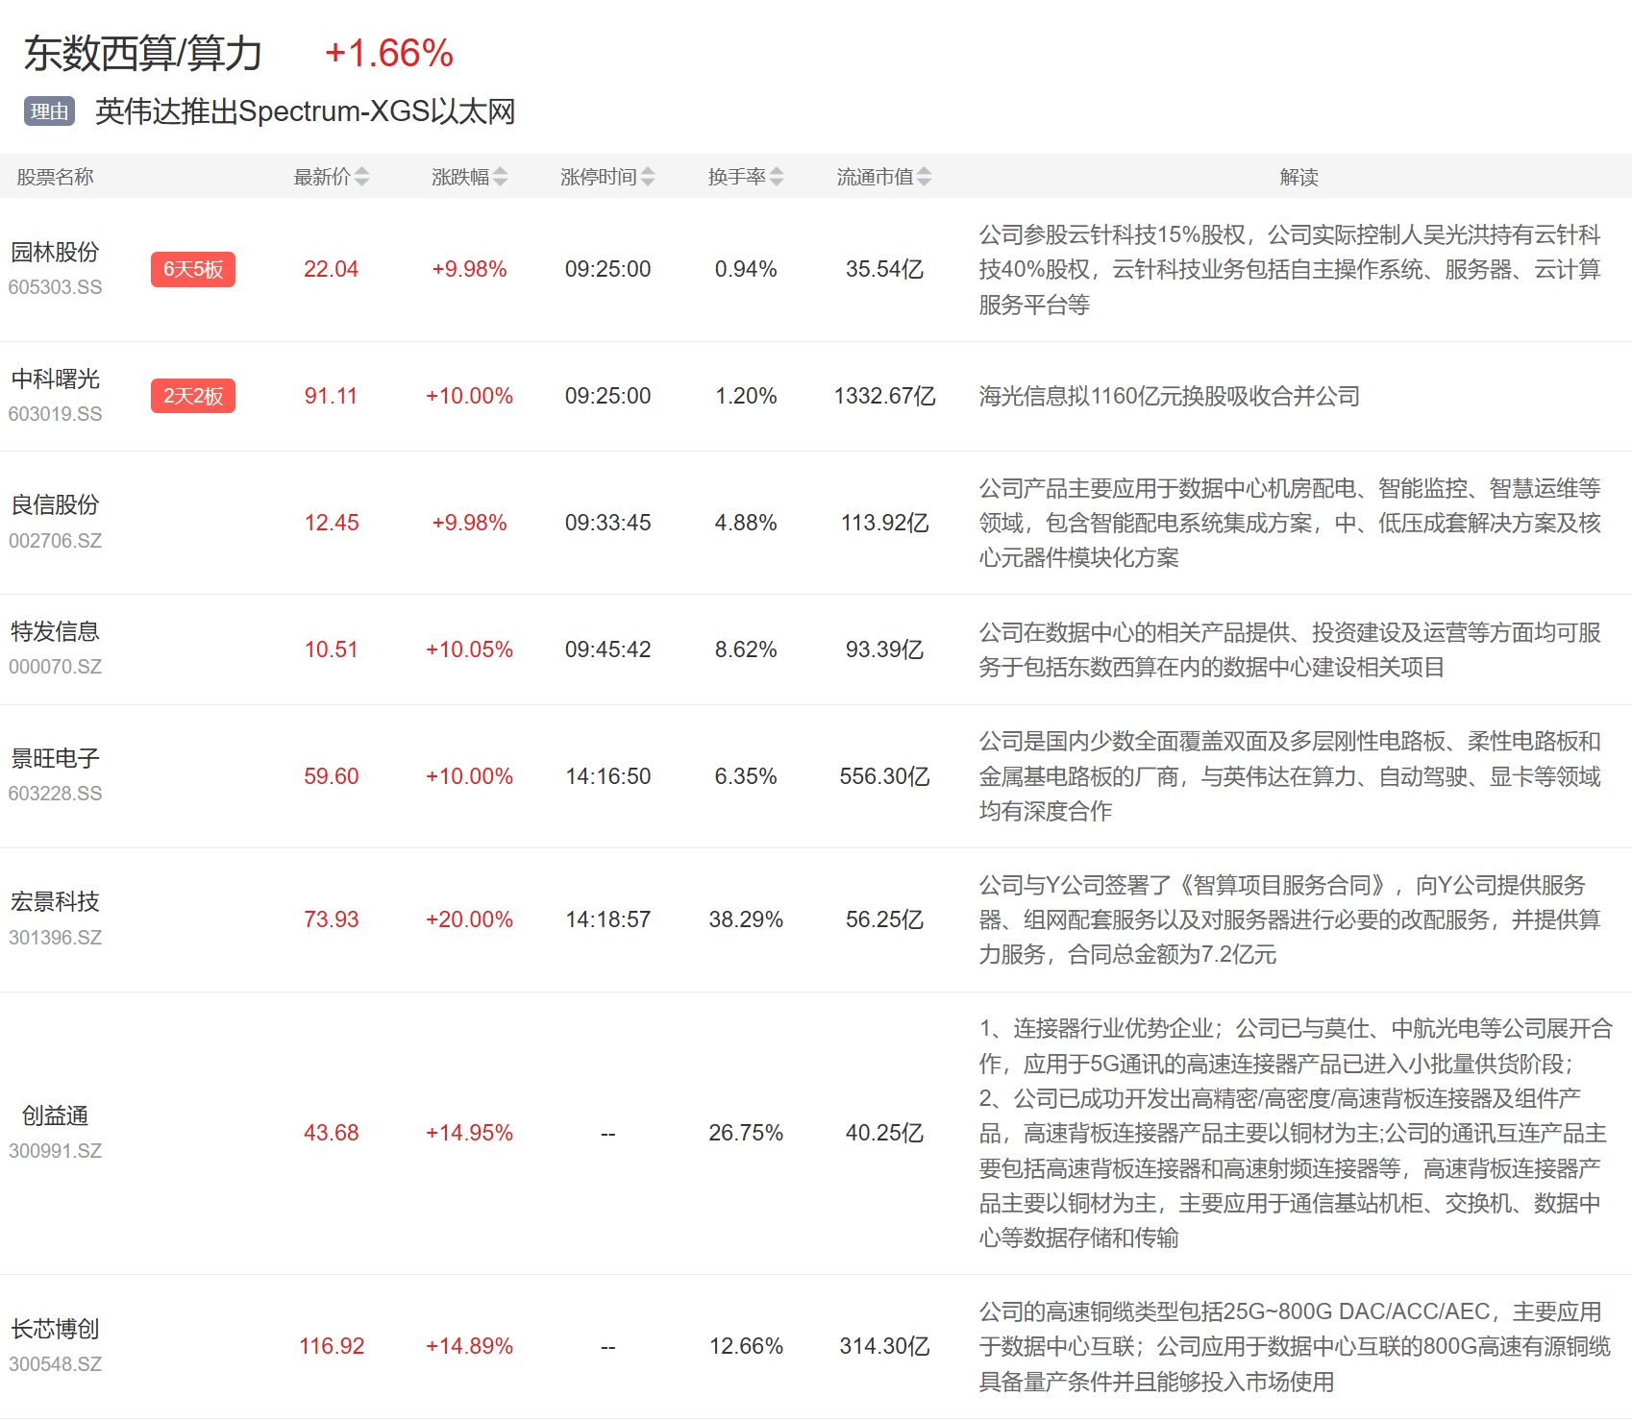Viewport: 1632px width, 1421px height.
Task: Open stock 园林股份
Action: tap(55, 253)
